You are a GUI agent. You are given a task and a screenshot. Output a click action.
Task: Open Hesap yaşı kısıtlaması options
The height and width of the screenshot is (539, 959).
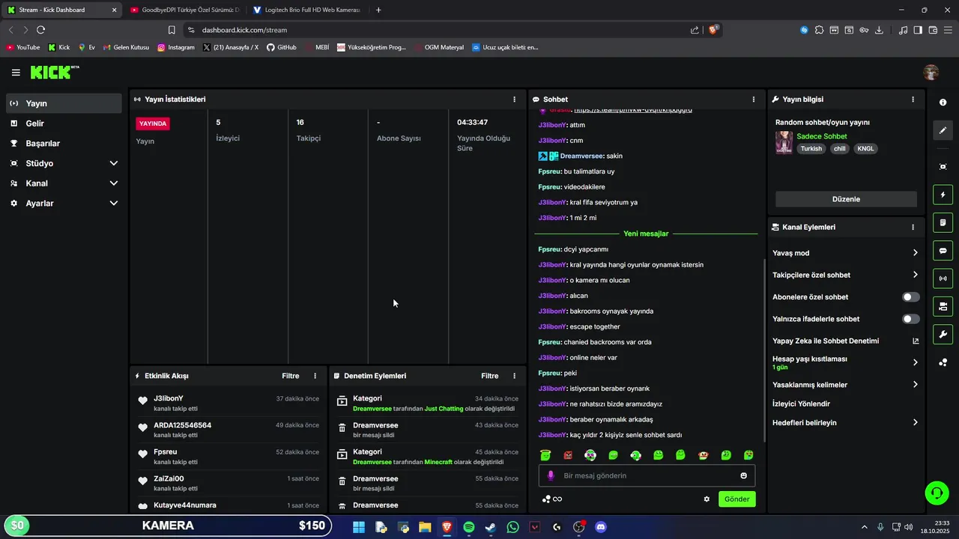pos(845,362)
